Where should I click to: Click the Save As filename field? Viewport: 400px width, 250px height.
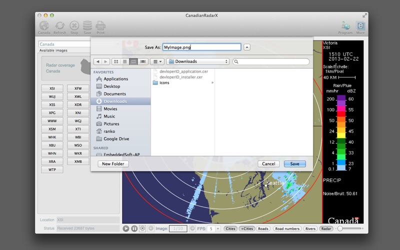202,47
